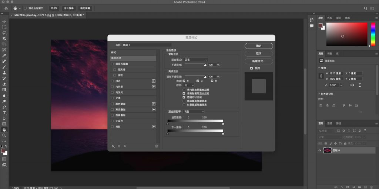379x189 pixels.
Task: Switch to the 渐变 tab
Action: tap(339, 18)
